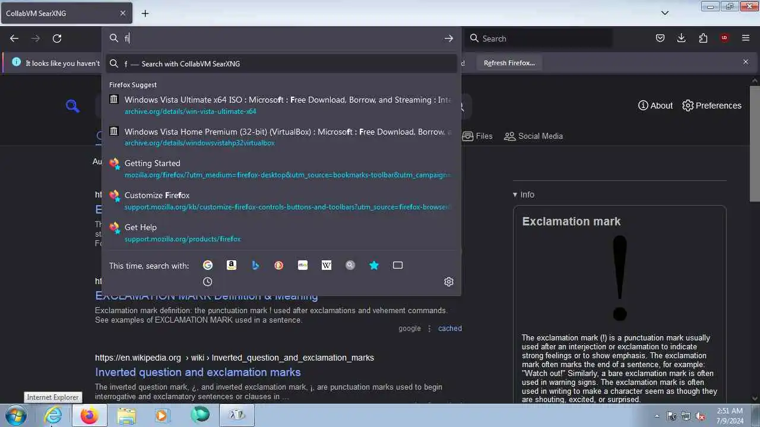Open the en.wikipedia.org result URL
This screenshot has height=427, width=760.
[235, 358]
